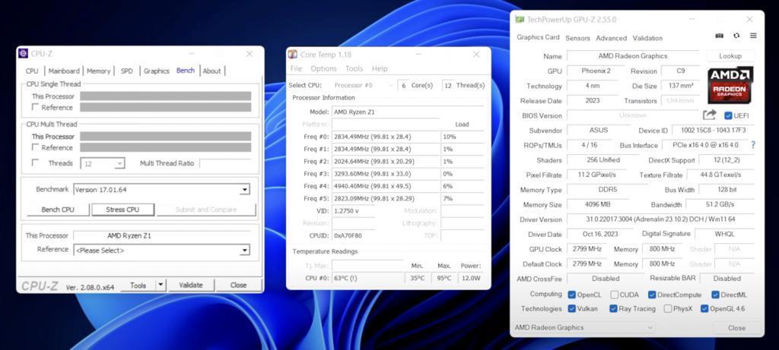Screen dimensions: 779x350
Task: Toggle the OpenCL checkbox
Action: coord(572,295)
